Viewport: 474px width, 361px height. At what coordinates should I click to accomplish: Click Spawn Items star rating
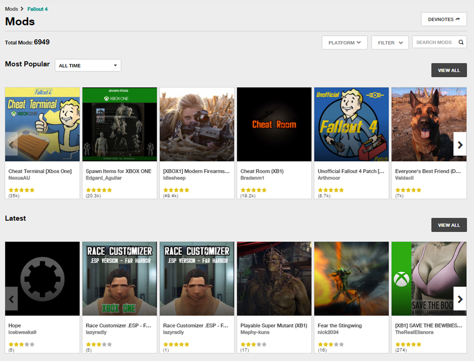pos(99,190)
